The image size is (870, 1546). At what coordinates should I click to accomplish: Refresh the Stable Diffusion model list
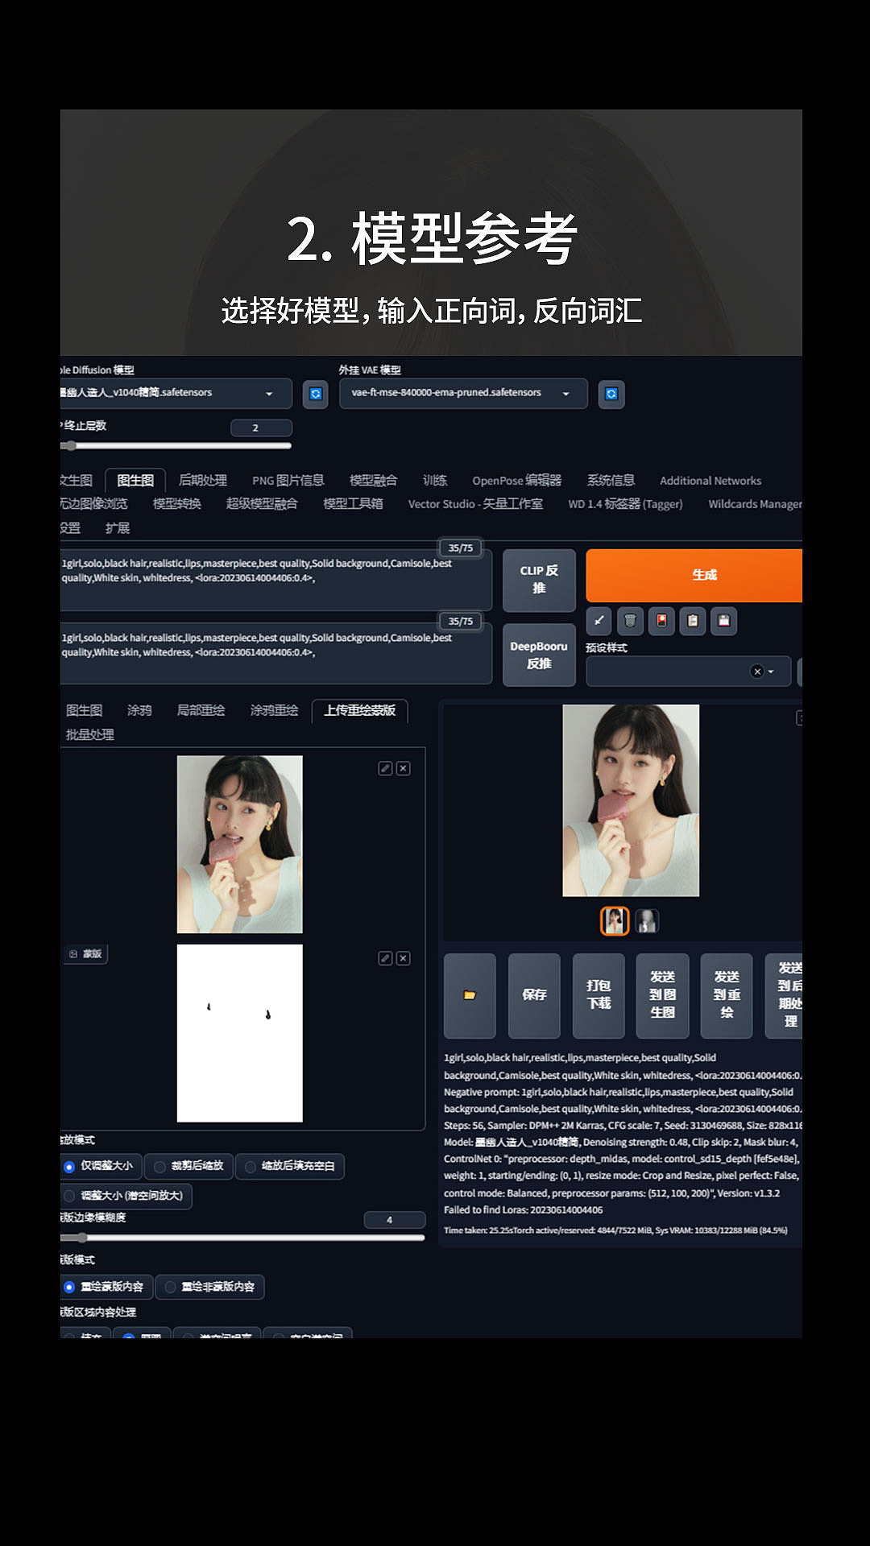tap(315, 394)
